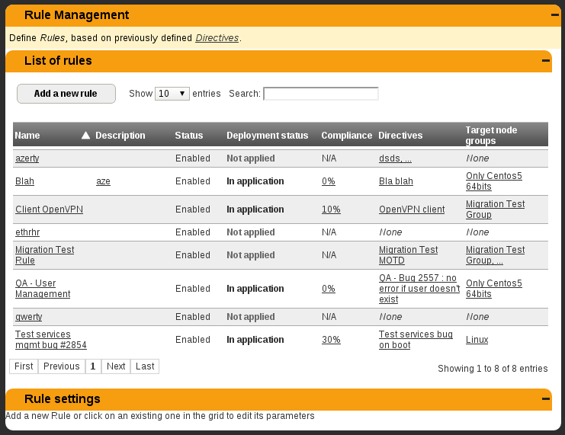565x435 pixels.
Task: Click In application status of Blah row
Action: 255,181
